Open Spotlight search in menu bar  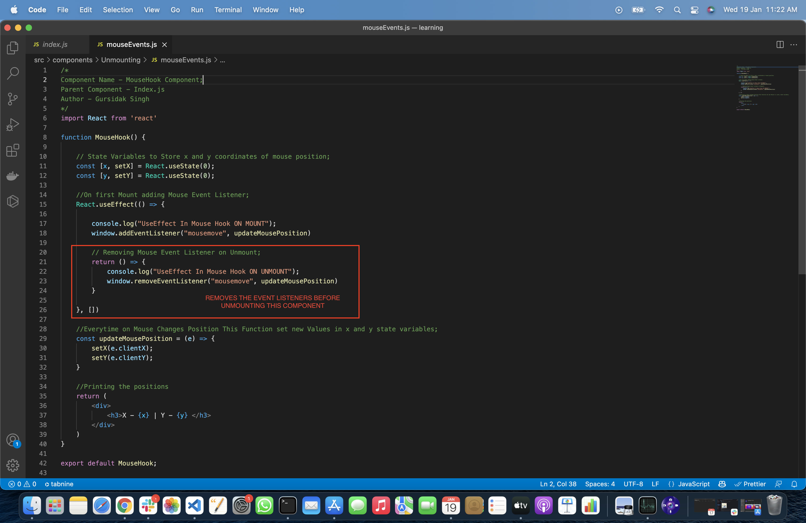[677, 10]
